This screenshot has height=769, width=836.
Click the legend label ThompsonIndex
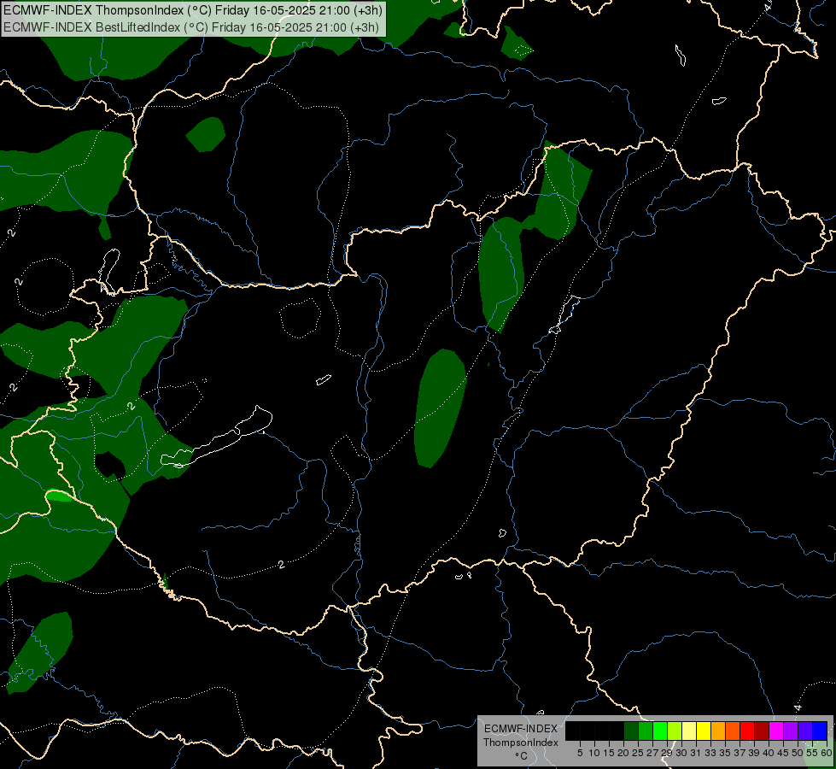pos(521,743)
